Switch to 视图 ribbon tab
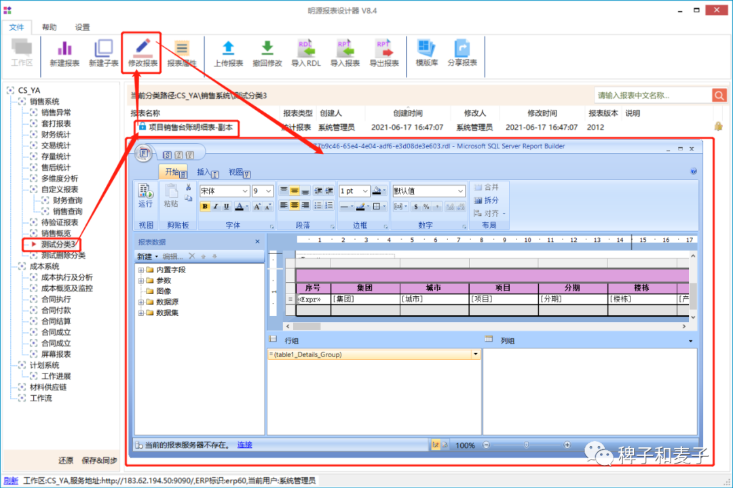Viewport: 733px width, 488px height. tap(237, 172)
